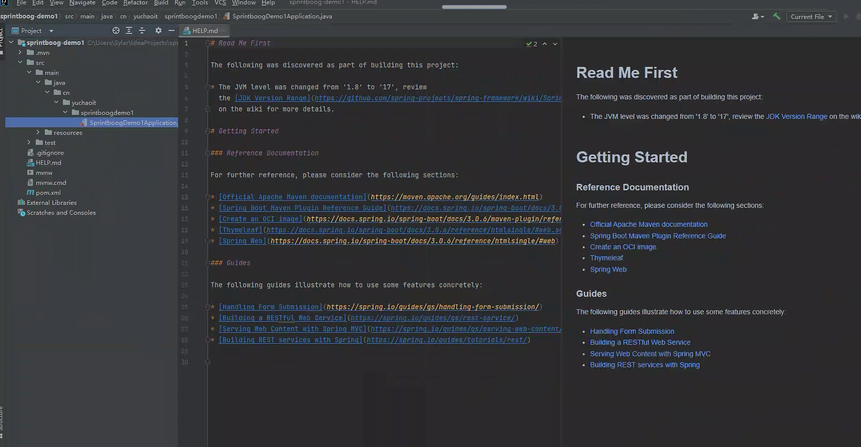Click the Spring Web link in preview
861x447 pixels.
608,270
